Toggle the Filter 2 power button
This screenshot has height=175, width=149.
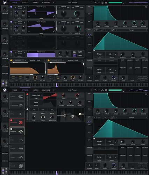click(49, 60)
